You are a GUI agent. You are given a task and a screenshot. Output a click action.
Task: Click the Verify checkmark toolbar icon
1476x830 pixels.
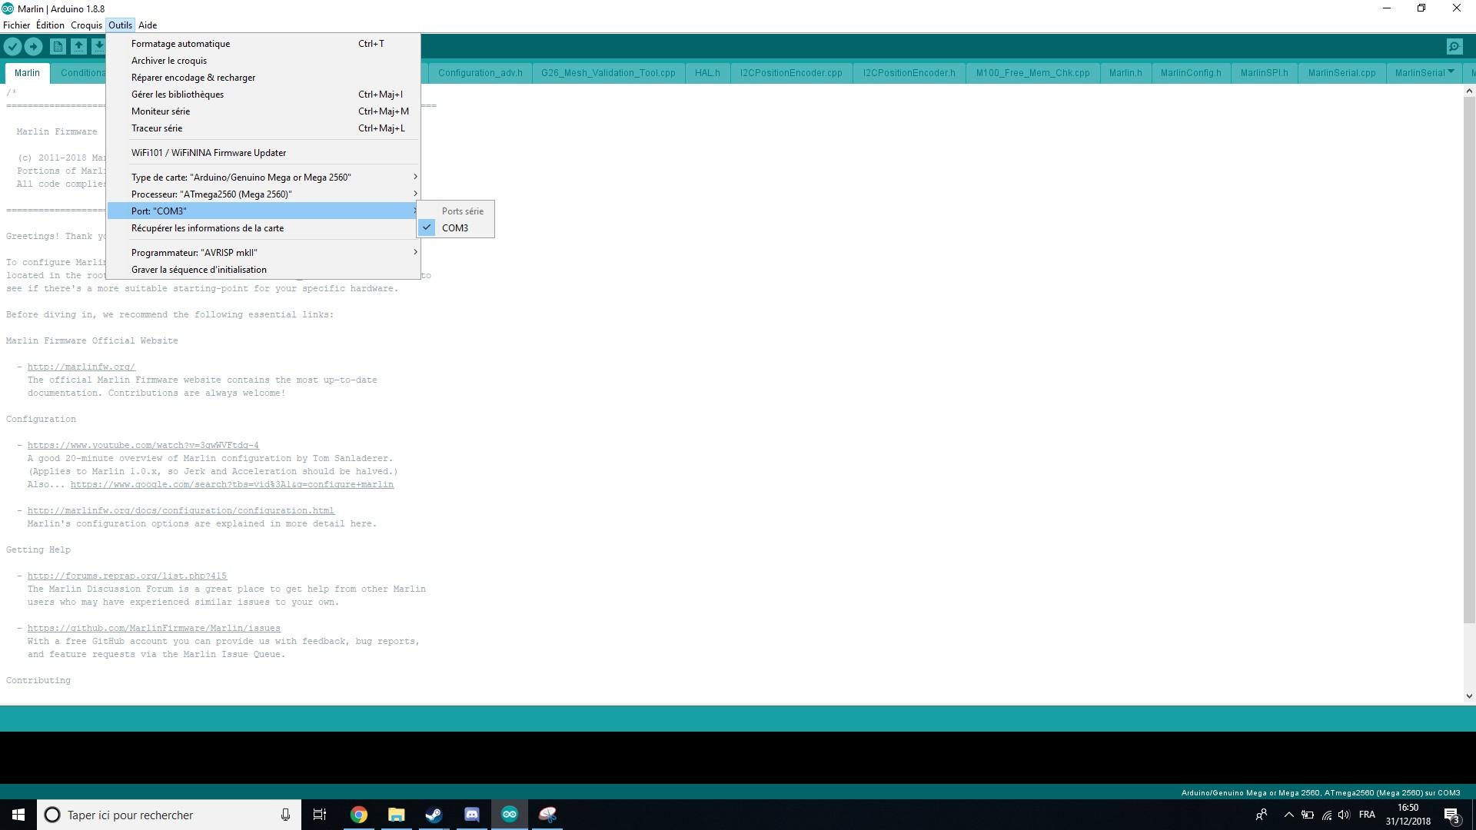(12, 47)
